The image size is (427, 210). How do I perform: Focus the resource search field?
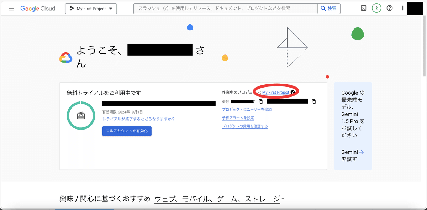point(225,9)
